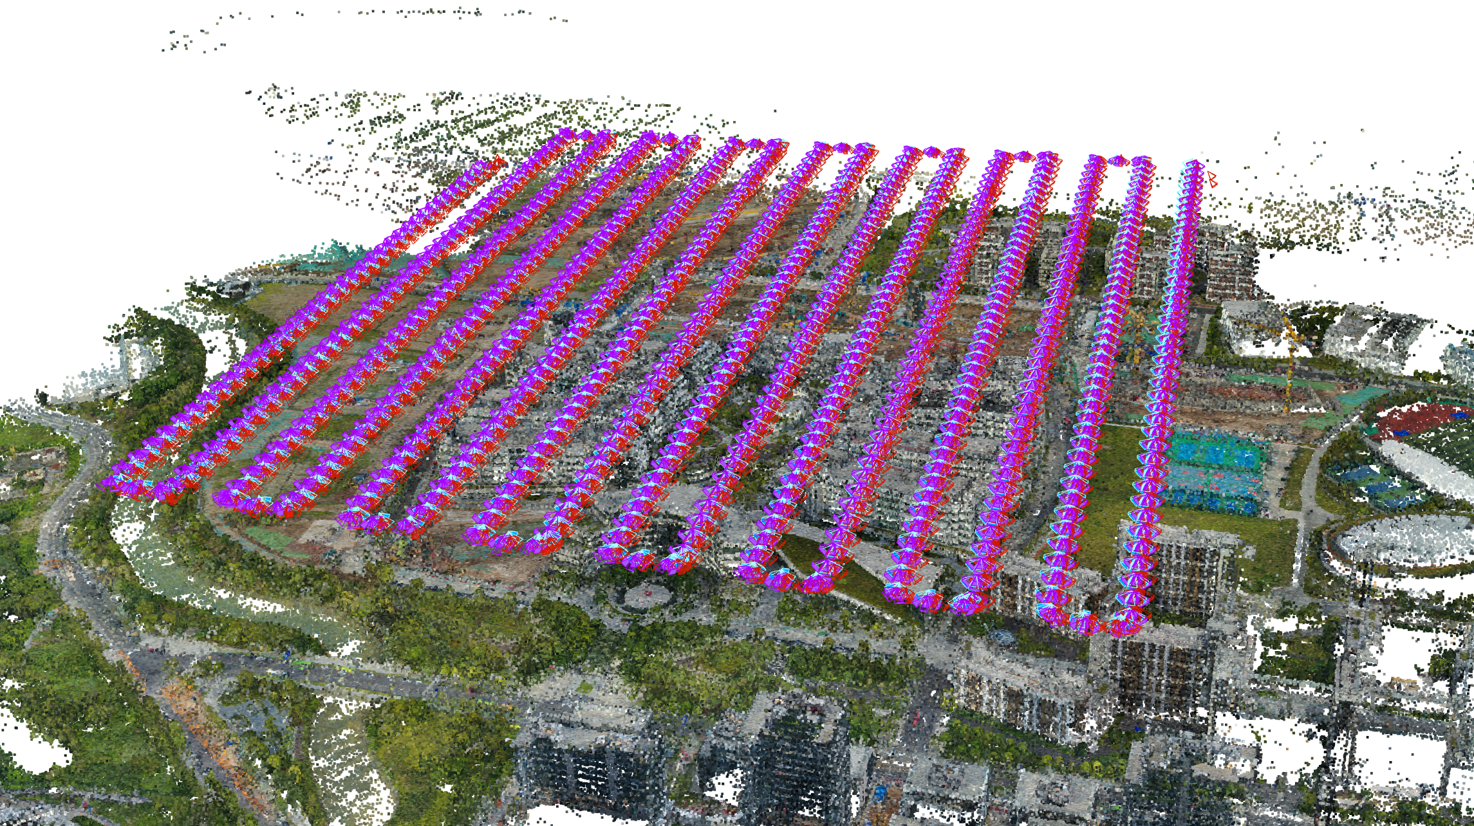Pick the red running track in the point cloud
Viewport: 1474px width, 826px height.
pos(1419,420)
